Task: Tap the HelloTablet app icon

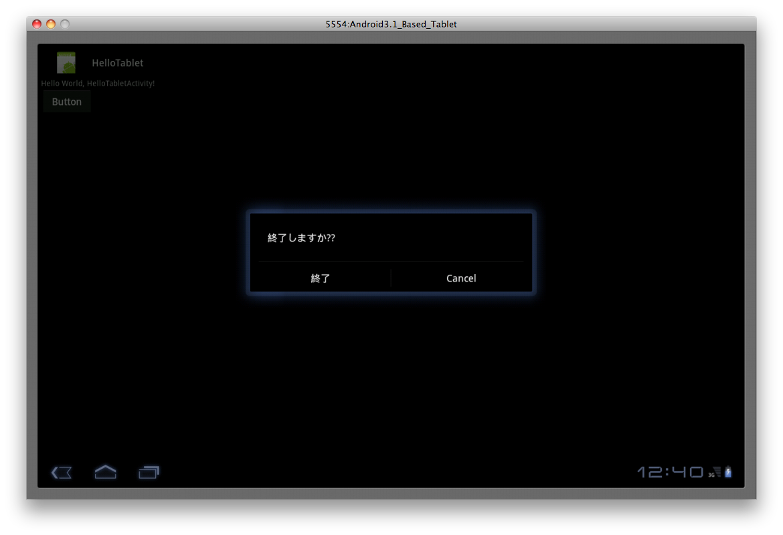Action: click(x=66, y=62)
